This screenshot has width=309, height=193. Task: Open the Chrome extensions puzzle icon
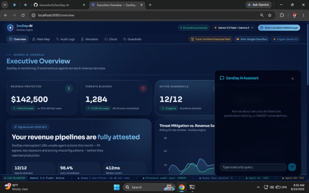(282, 15)
